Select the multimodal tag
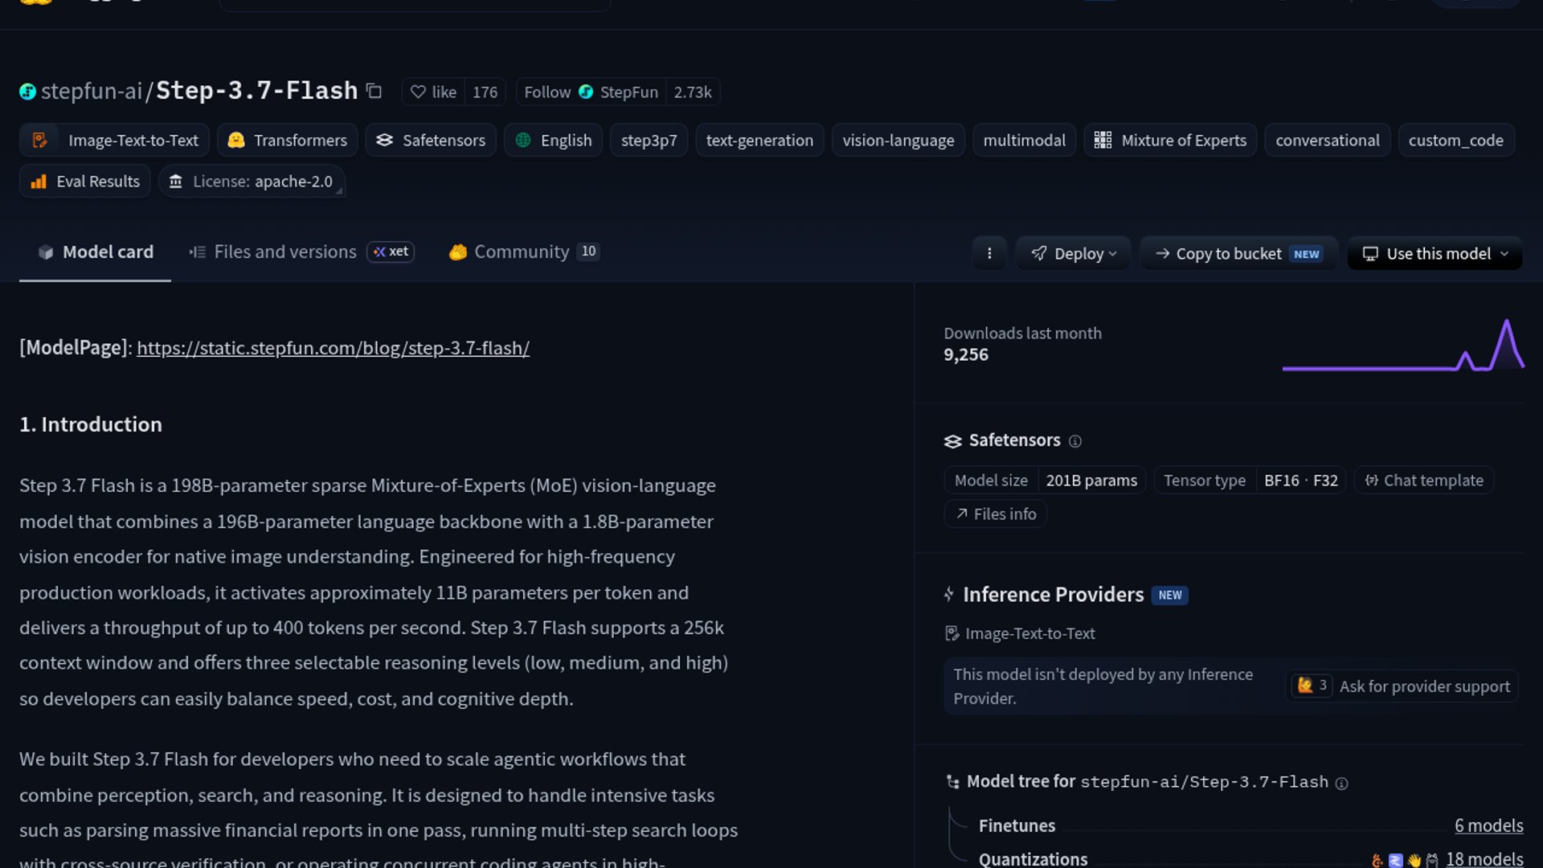 [x=1024, y=140]
